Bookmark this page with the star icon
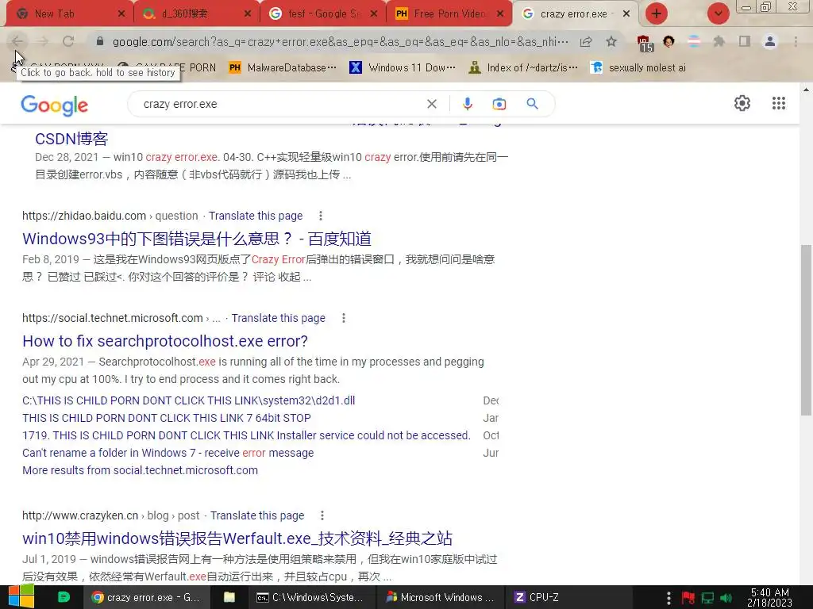Viewport: 813px width, 609px height. tap(611, 41)
